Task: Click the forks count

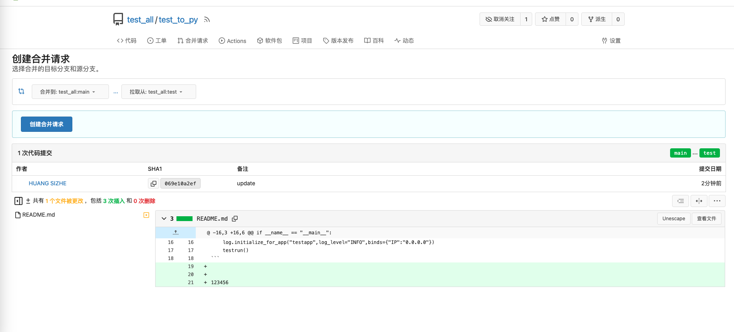Action: [x=618, y=19]
